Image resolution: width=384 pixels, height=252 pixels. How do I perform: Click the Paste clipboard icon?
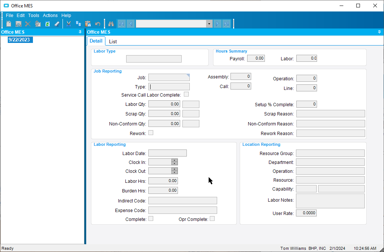point(88,24)
